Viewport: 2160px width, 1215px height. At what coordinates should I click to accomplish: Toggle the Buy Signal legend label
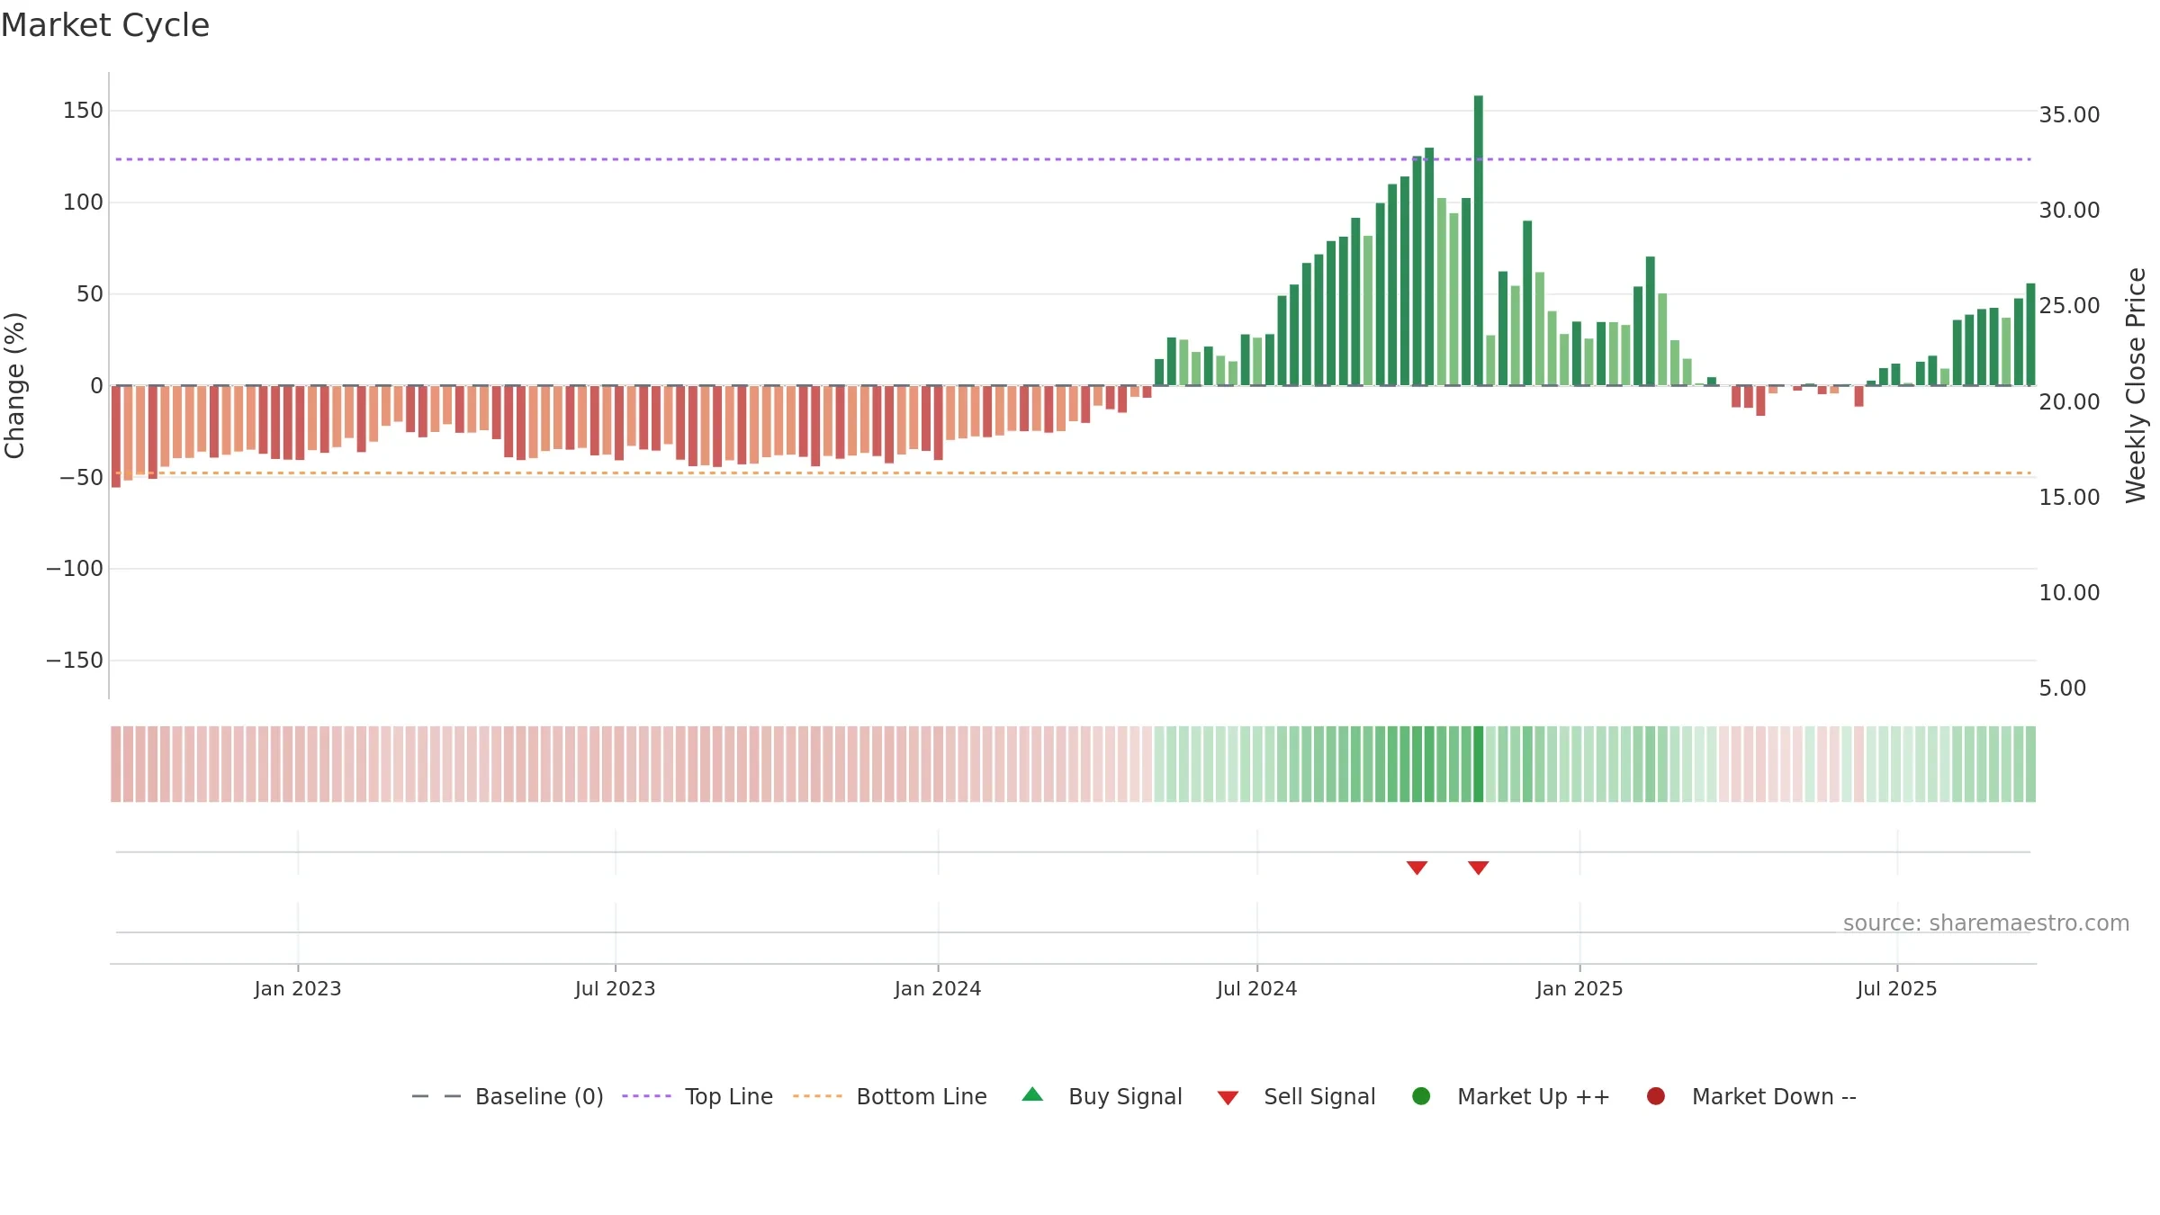tap(1125, 1097)
